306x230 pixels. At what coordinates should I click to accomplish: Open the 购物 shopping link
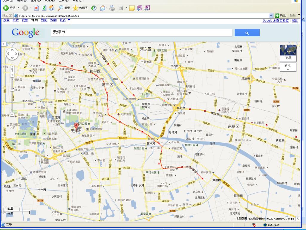(53, 20)
